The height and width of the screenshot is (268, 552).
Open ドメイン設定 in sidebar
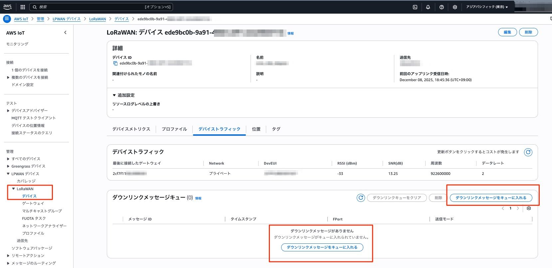[23, 85]
